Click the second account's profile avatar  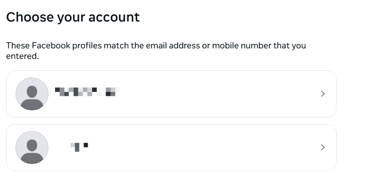[32, 147]
